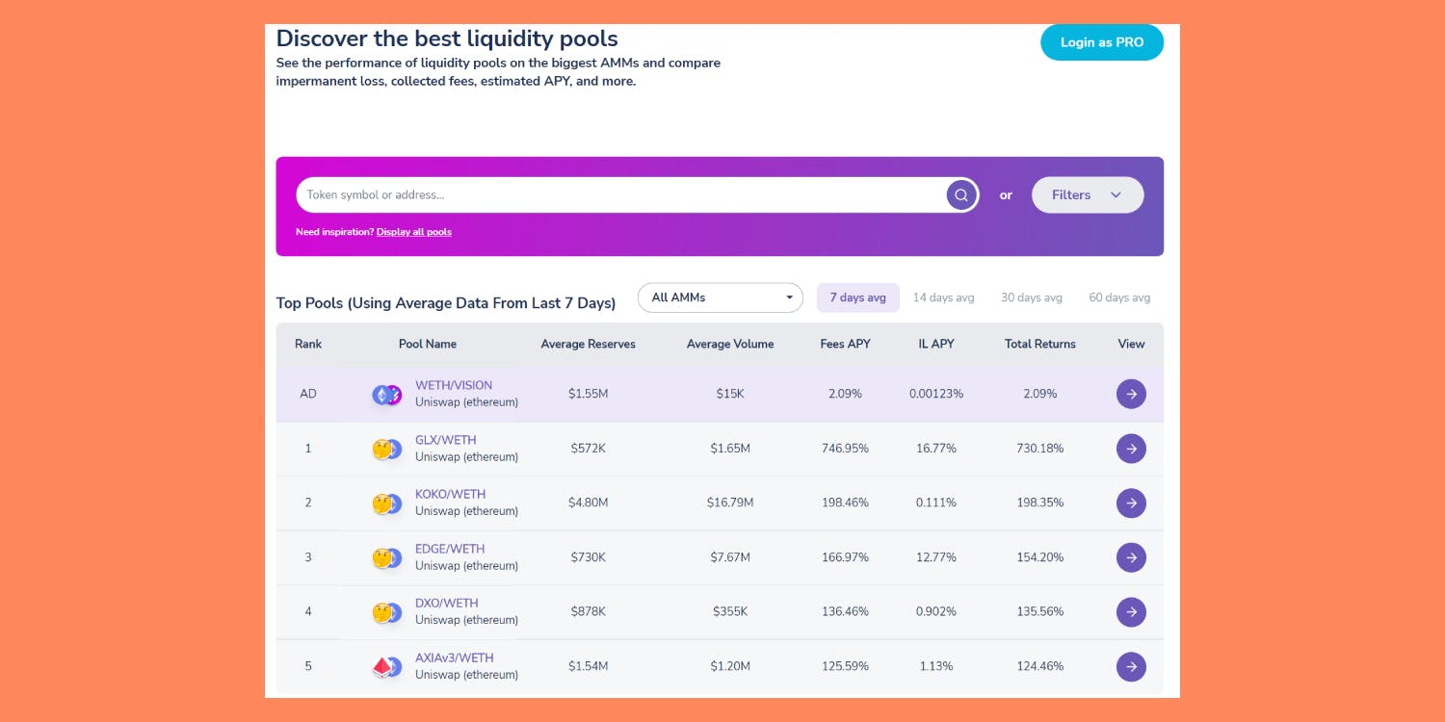Click AXIAv3/WETH token pair icon

[387, 667]
